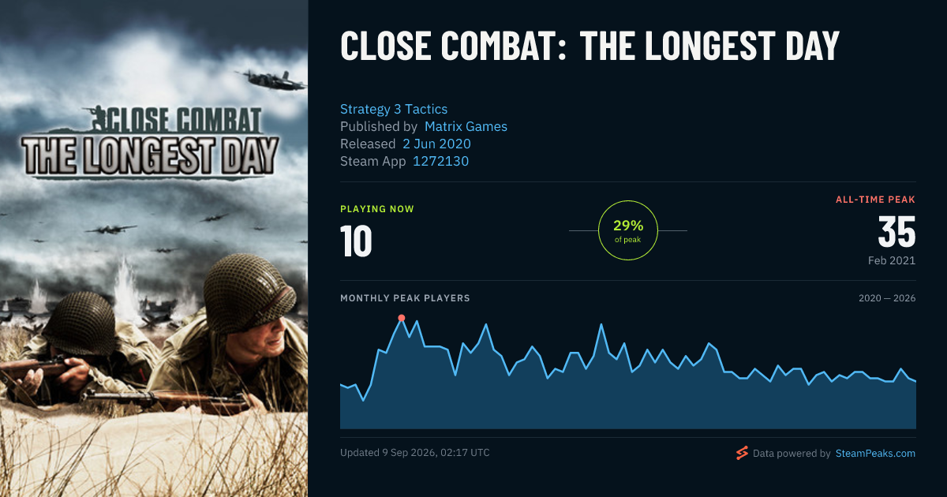Click the Feb 2021 peak date

pos(890,260)
